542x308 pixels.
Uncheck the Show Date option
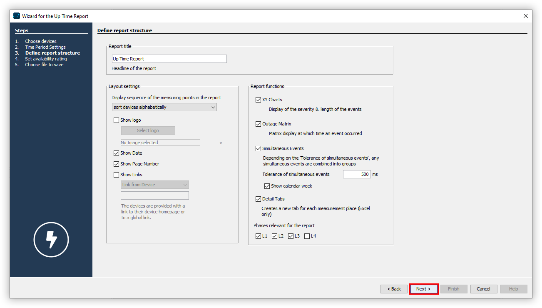click(117, 153)
